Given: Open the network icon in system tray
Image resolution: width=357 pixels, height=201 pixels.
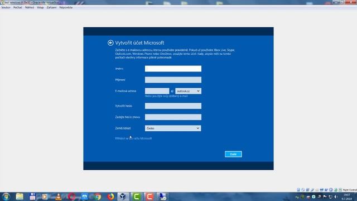Looking at the screenshot, I should tap(331, 197).
